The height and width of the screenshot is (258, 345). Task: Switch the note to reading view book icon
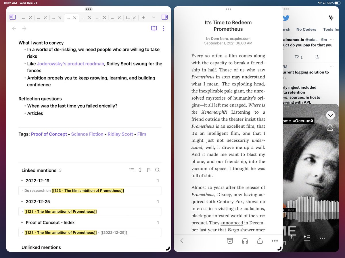point(154,28)
